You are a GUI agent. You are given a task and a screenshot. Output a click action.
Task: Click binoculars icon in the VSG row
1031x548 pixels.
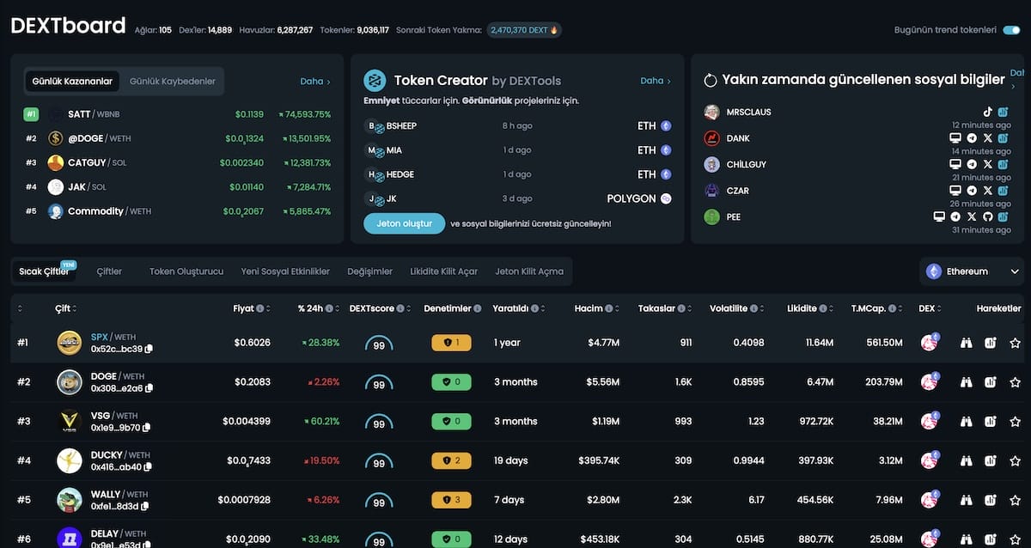pos(967,422)
